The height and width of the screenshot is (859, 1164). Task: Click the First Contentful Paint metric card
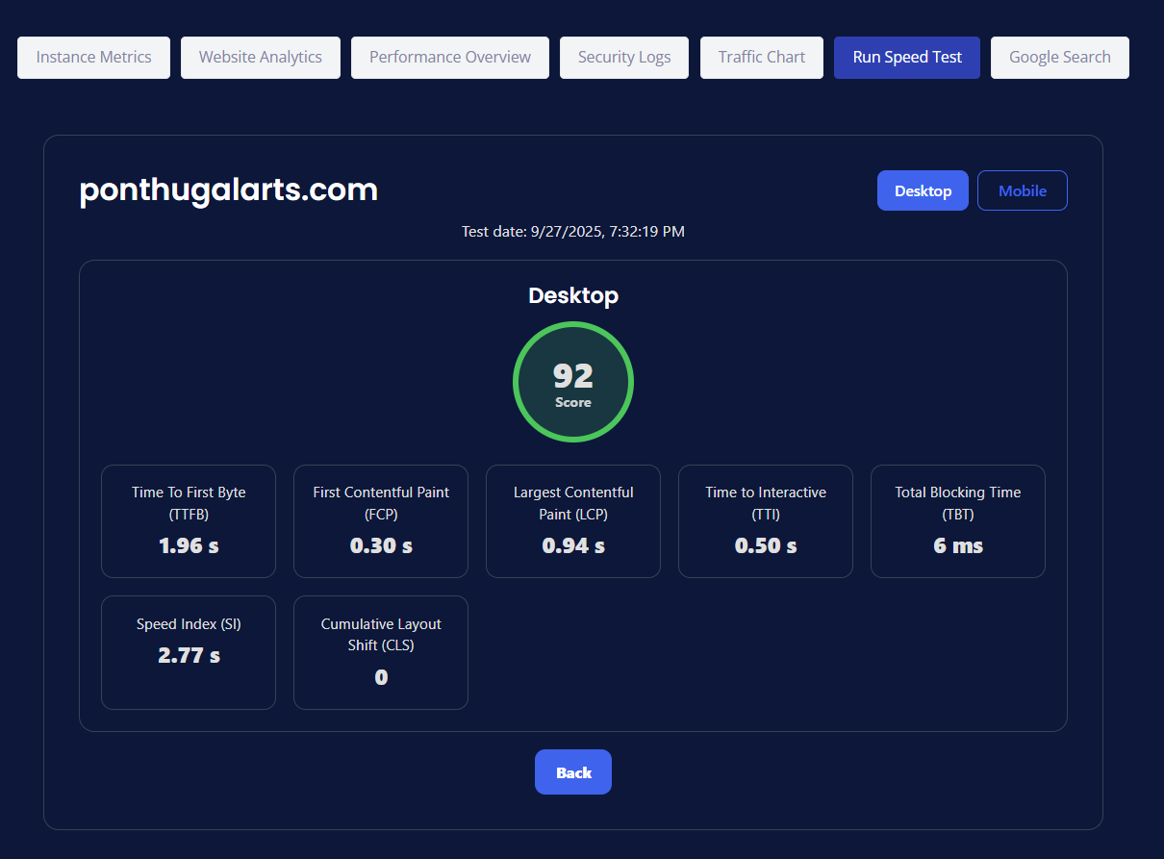pyautogui.click(x=380, y=521)
